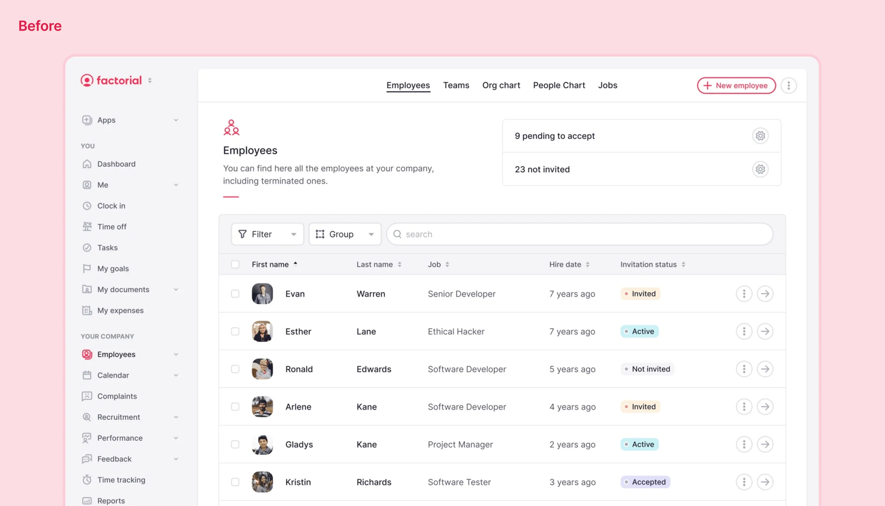Open Clock in from sidebar
Screen dimensions: 885x506
(111, 206)
